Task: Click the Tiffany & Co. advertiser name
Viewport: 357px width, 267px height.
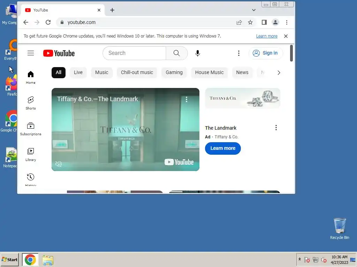Action: coord(226,137)
